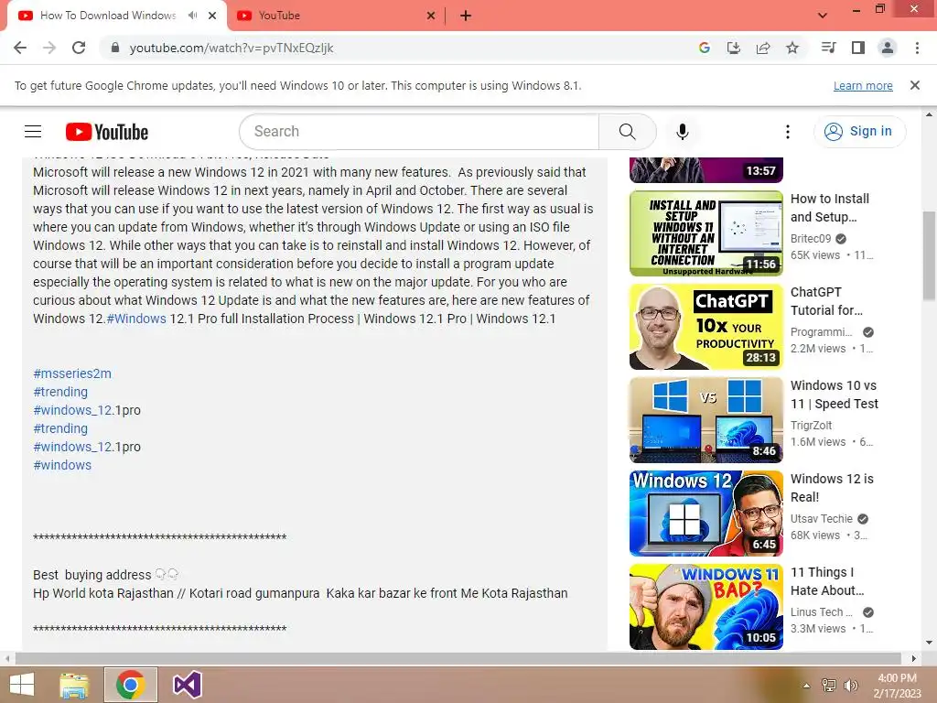Click Windows 10 vs 11 Speed Test title
937x703 pixels.
pos(835,394)
